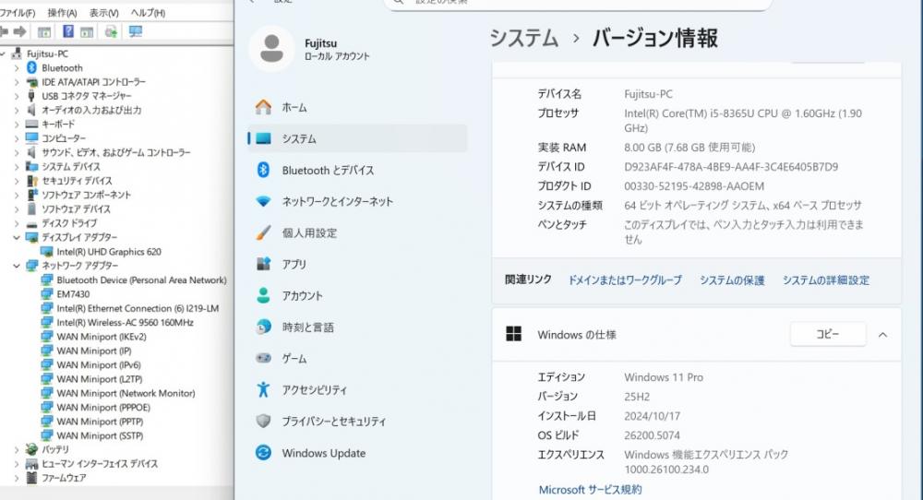
Task: Open システムの詳細設定 link
Action: (x=825, y=280)
